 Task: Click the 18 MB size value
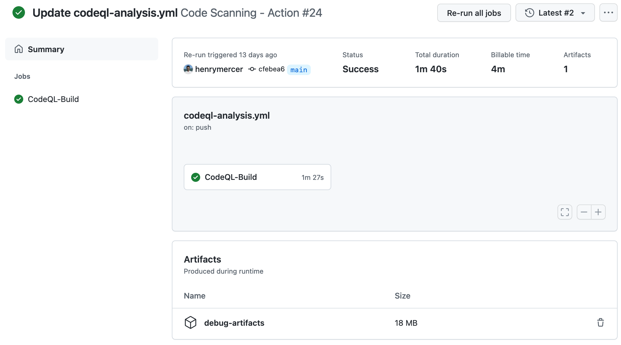point(406,323)
